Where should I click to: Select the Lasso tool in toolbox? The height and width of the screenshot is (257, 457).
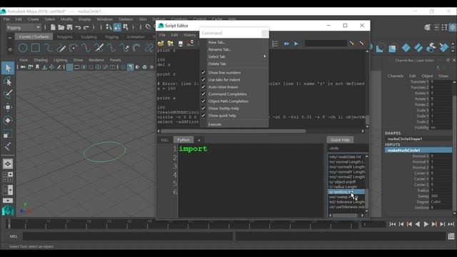click(x=8, y=81)
